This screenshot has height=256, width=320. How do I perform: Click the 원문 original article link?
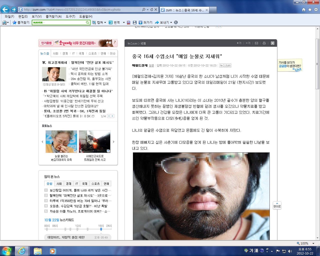151,65
